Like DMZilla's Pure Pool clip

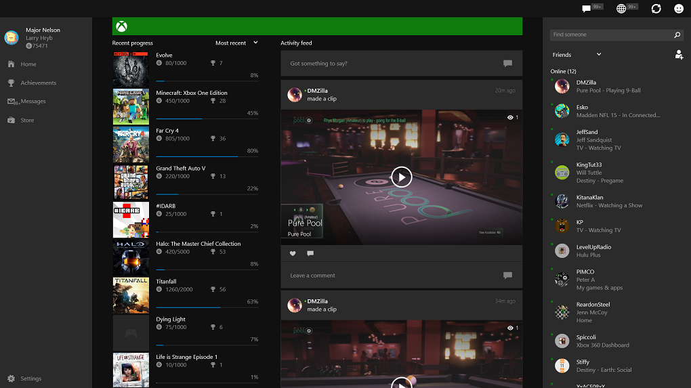[293, 254]
